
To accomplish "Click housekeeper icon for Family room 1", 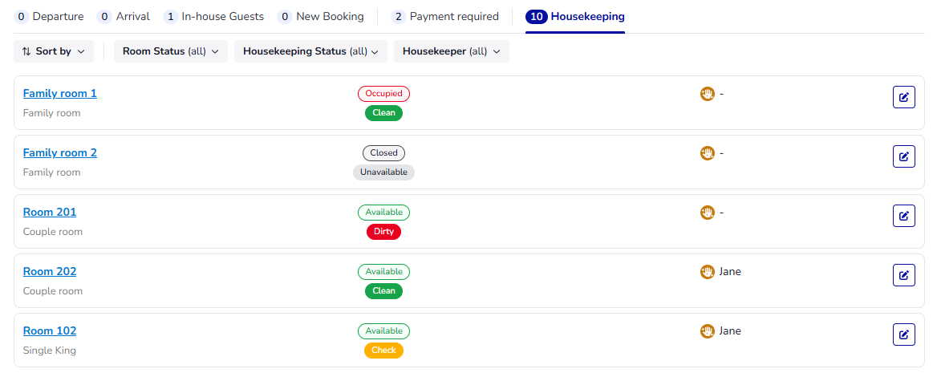I will pos(707,94).
